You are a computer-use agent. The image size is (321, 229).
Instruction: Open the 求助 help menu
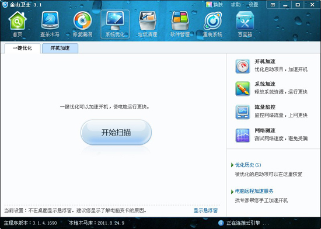[x=236, y=5]
